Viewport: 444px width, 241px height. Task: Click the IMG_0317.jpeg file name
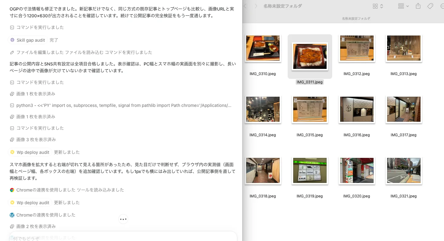pyautogui.click(x=404, y=135)
